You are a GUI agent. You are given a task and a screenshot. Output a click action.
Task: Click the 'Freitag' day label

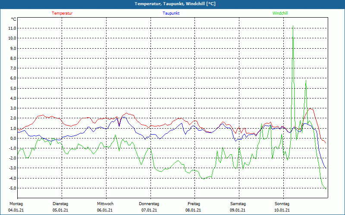point(194,204)
